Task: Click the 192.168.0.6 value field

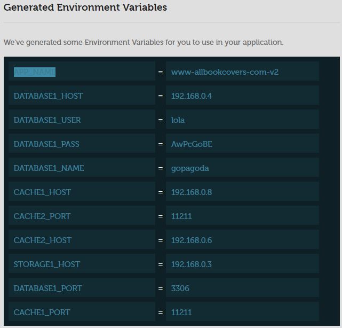Action: pos(242,239)
